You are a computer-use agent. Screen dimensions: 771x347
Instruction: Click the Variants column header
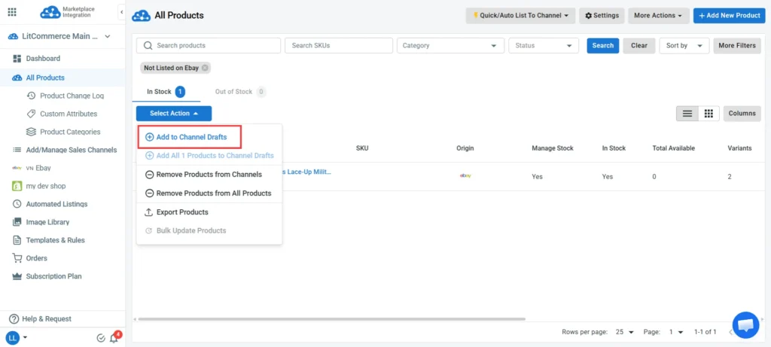(739, 148)
